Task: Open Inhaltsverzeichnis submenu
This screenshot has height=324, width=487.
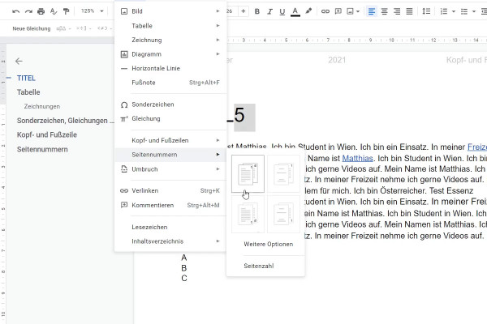Action: coord(170,241)
